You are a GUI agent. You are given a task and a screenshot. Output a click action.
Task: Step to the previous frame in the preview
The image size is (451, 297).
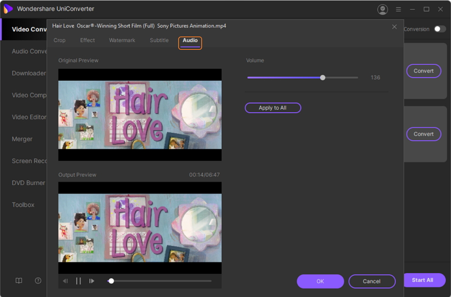tap(65, 281)
